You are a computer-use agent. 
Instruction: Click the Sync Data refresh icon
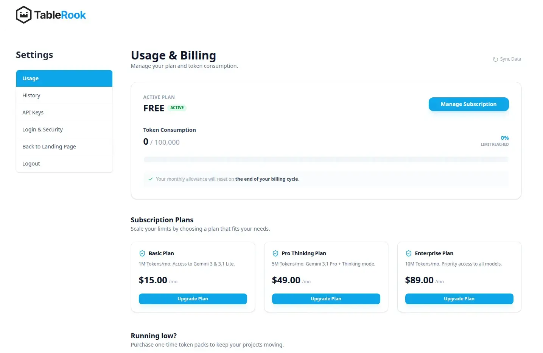[x=495, y=59]
